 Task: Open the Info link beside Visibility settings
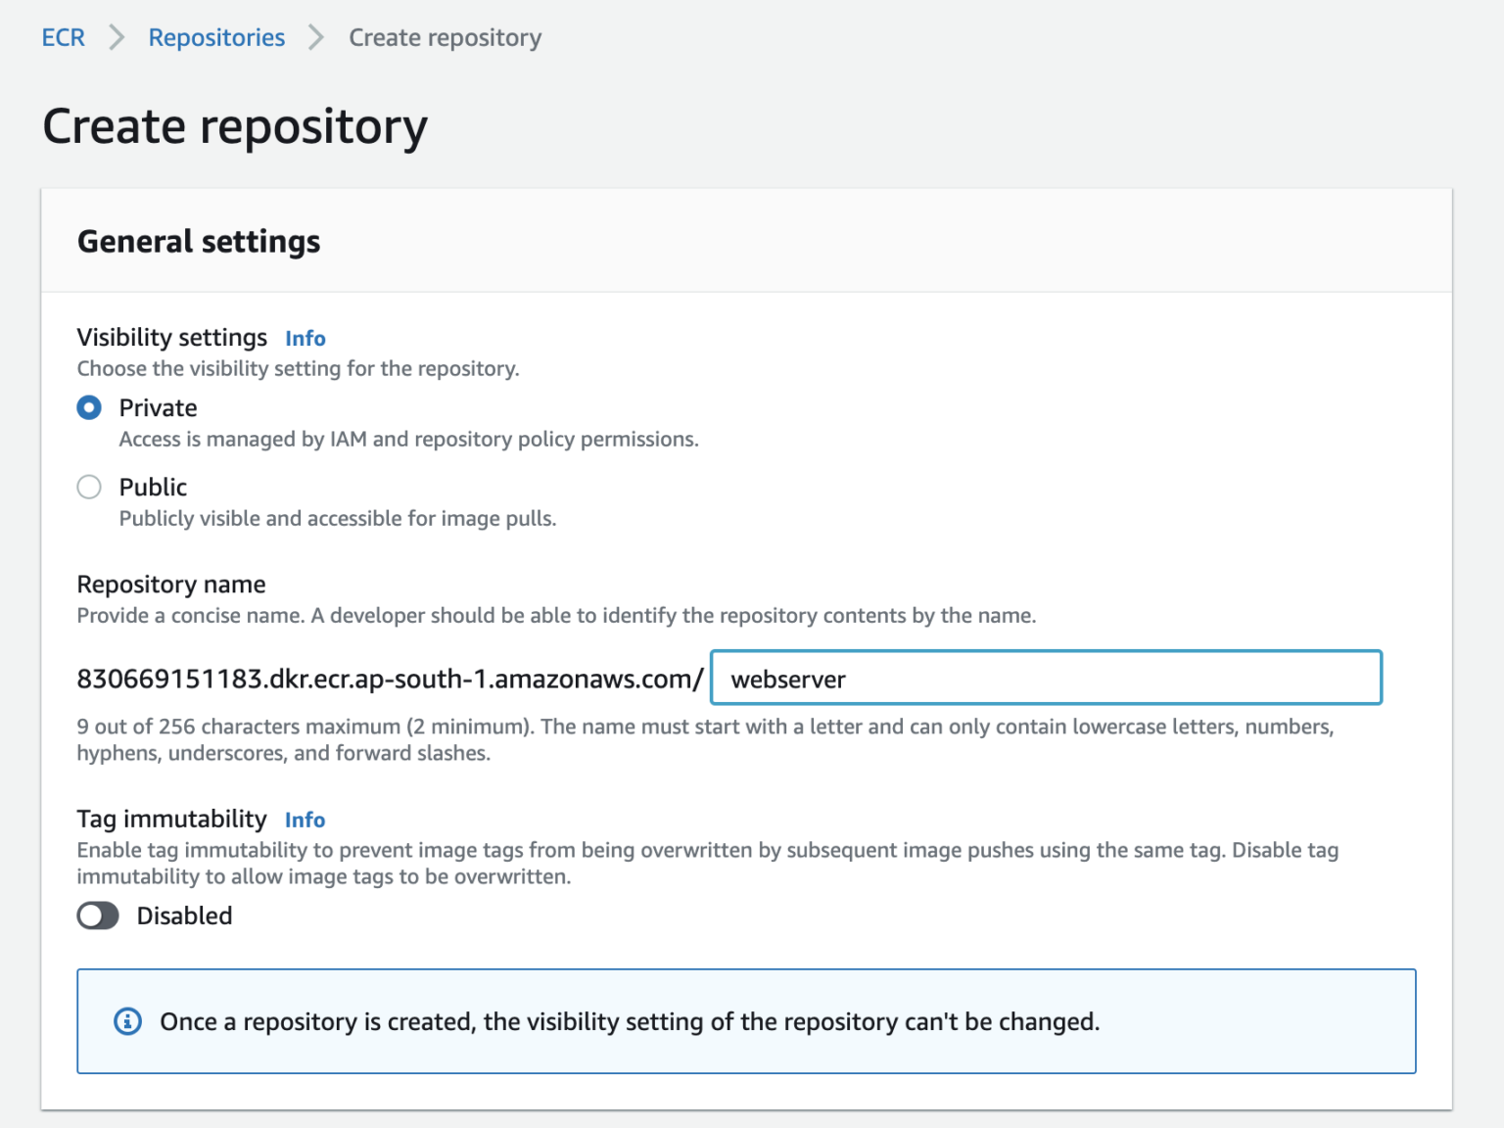tap(305, 338)
